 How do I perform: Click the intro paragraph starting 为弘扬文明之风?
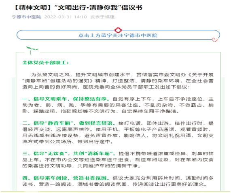pyautogui.click(x=118, y=81)
